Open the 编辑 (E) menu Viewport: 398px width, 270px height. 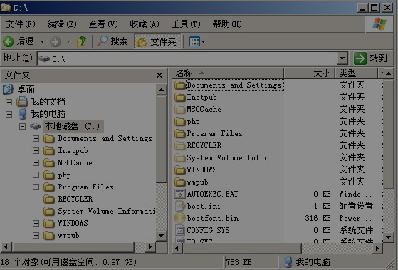pyautogui.click(x=62, y=24)
